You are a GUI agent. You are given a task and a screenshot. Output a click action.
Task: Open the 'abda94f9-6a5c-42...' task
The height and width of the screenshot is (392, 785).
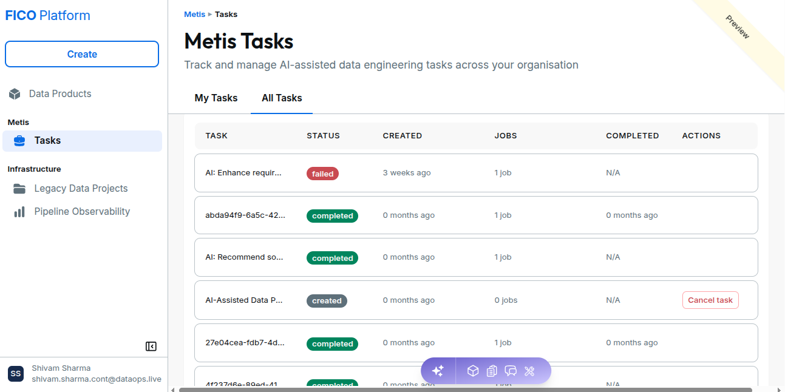(245, 215)
